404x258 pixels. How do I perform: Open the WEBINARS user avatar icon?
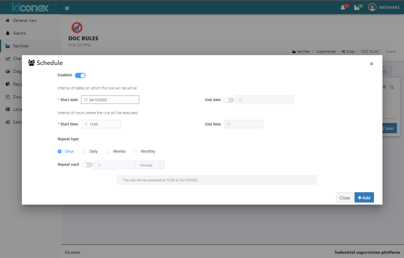372,7
